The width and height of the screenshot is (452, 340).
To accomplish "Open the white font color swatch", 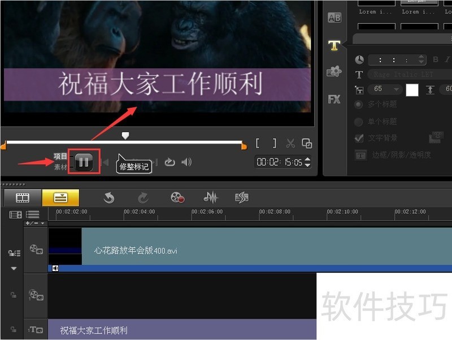I will (412, 90).
